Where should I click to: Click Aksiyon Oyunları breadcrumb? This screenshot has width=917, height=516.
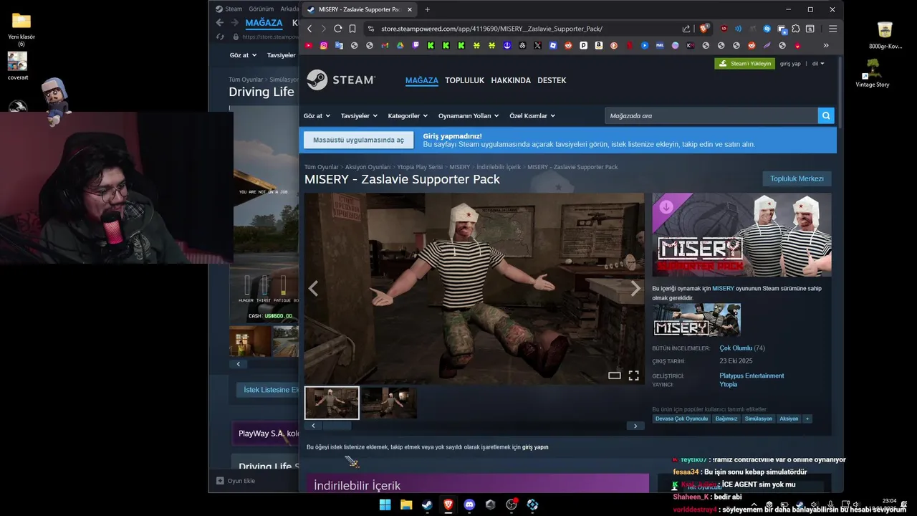(368, 167)
